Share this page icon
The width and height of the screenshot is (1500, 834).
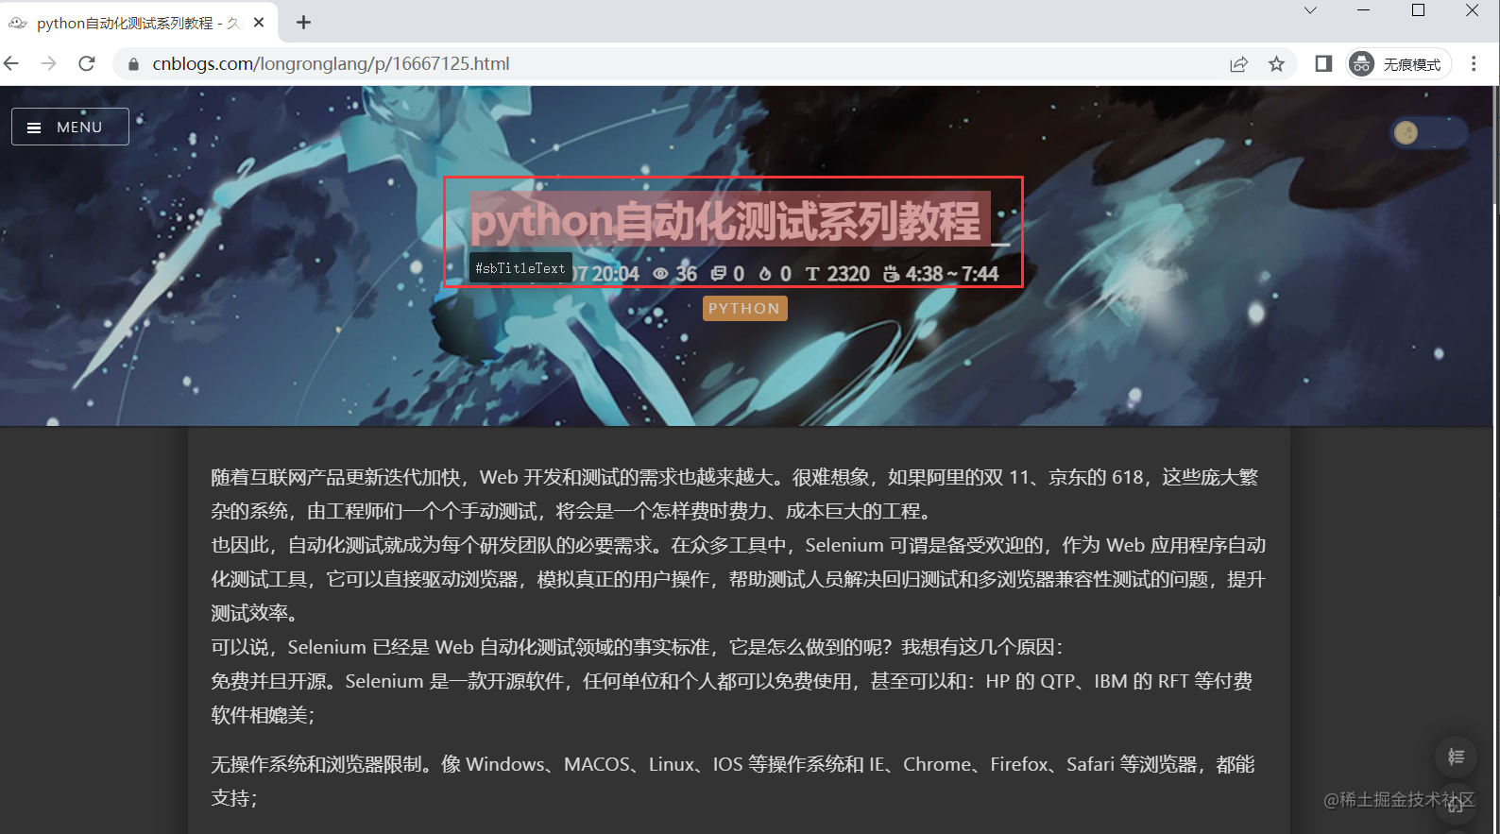point(1238,64)
